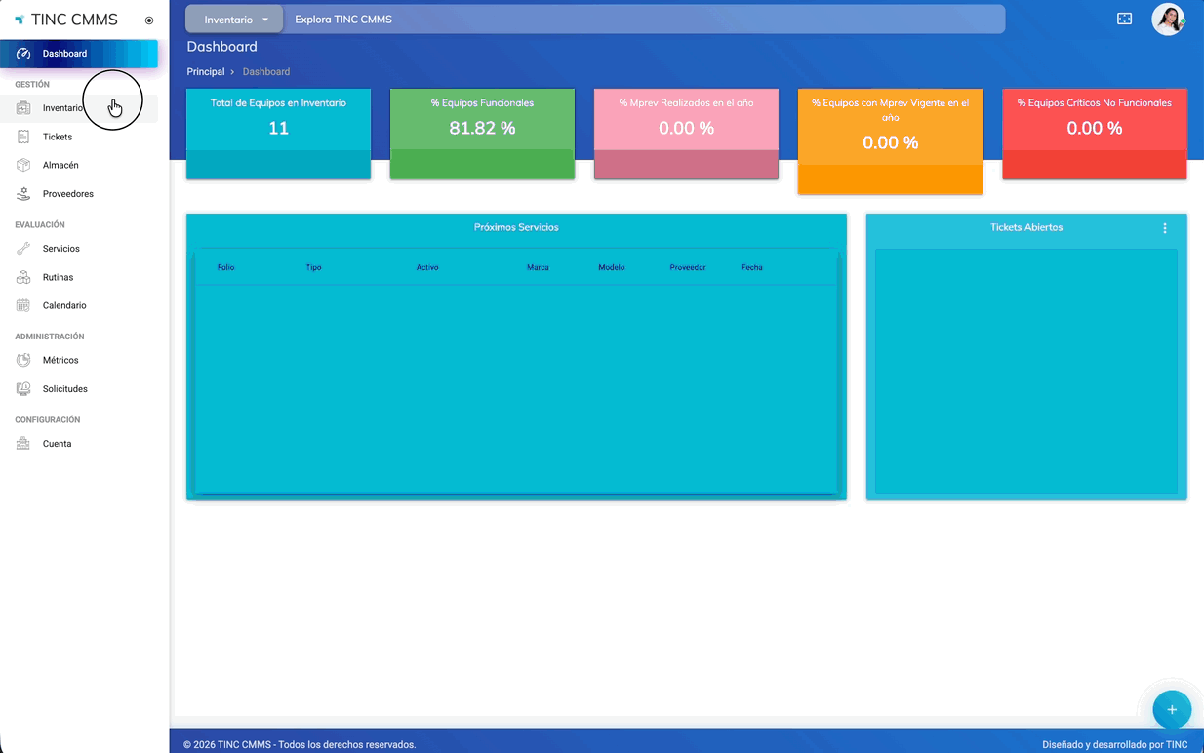1204x753 pixels.
Task: Go to Cuenta configuration page
Action: pos(57,444)
